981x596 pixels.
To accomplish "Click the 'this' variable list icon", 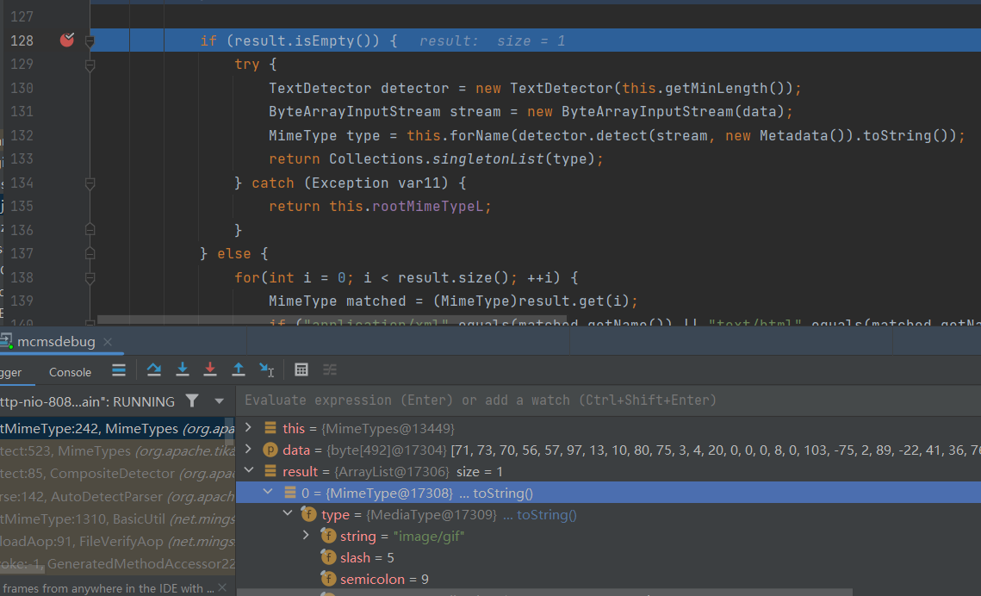I will (x=270, y=428).
